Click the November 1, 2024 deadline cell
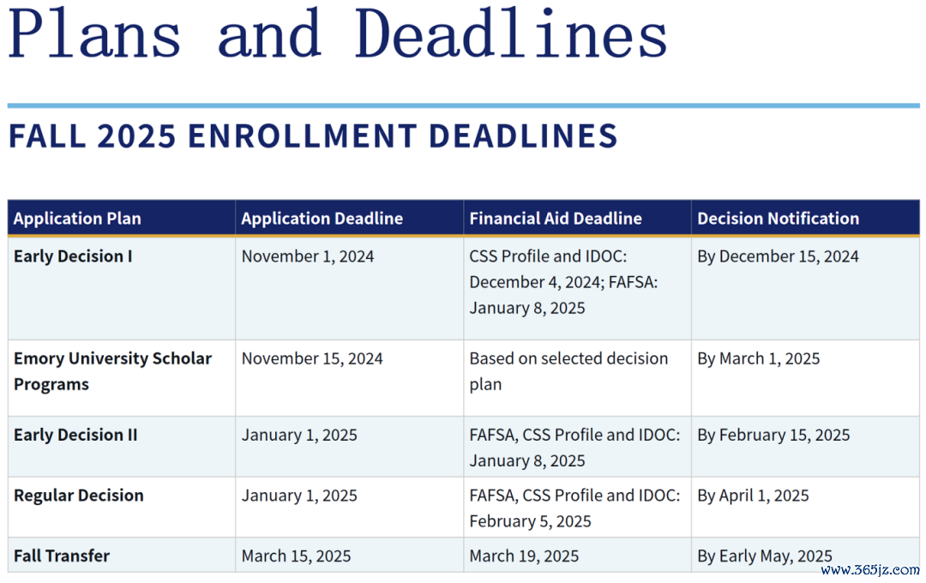This screenshot has width=926, height=583. coord(308,256)
